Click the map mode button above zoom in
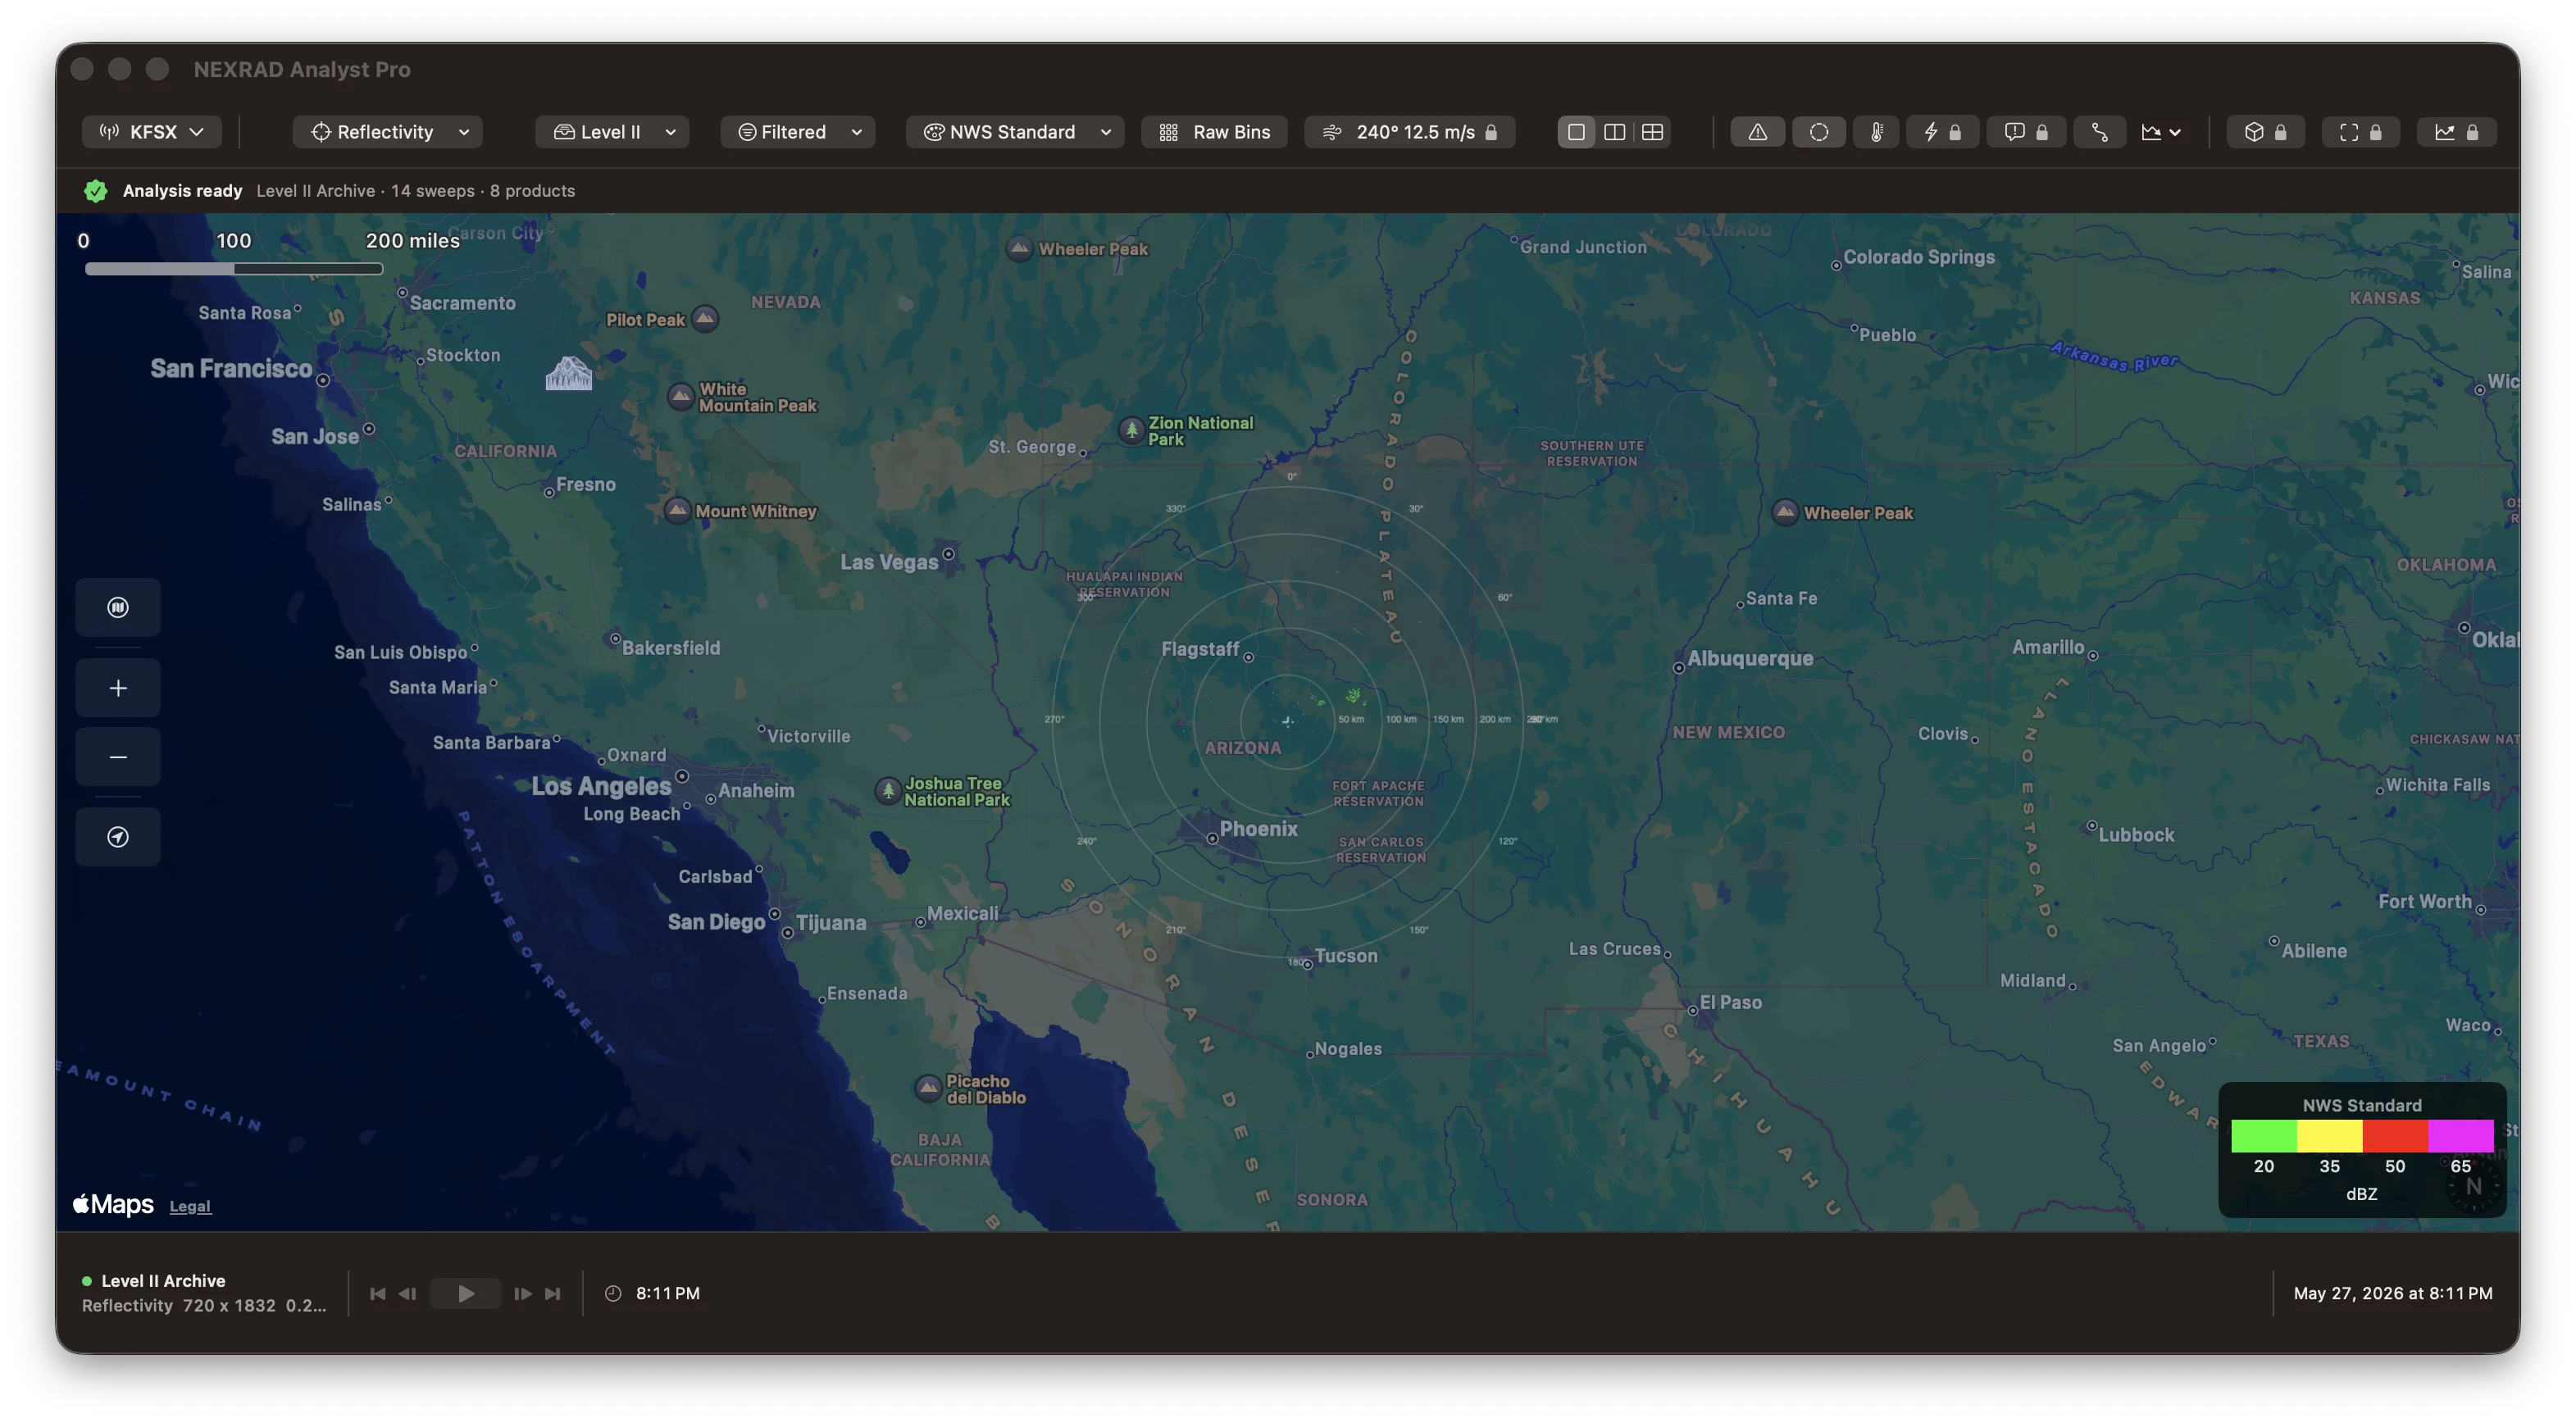The height and width of the screenshot is (1423, 2576). pyautogui.click(x=118, y=607)
